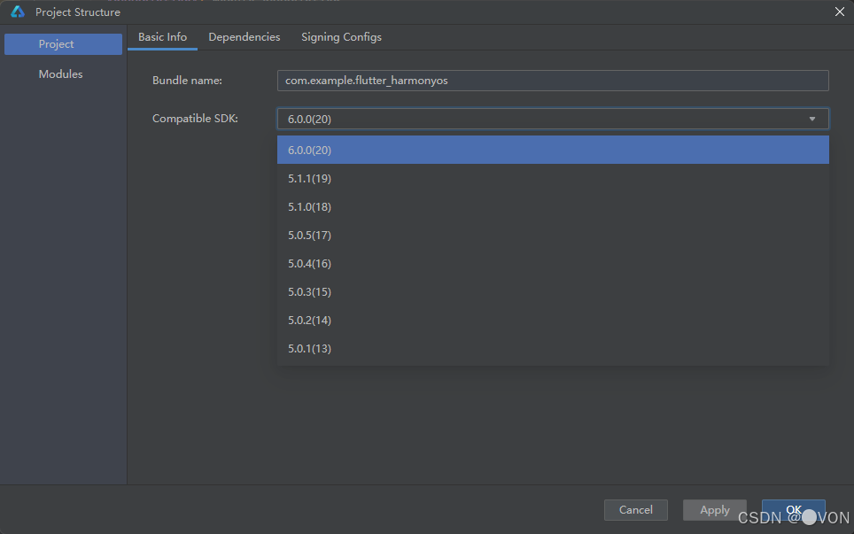Screen dimensions: 854x534
Task: Choose 5.0.3(15) from the SDK list
Action: (553, 291)
